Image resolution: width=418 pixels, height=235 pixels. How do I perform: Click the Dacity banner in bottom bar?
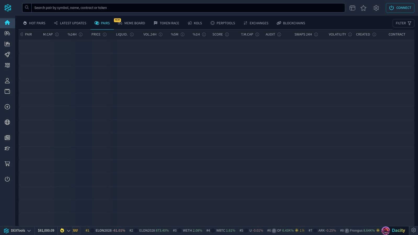tap(393, 231)
